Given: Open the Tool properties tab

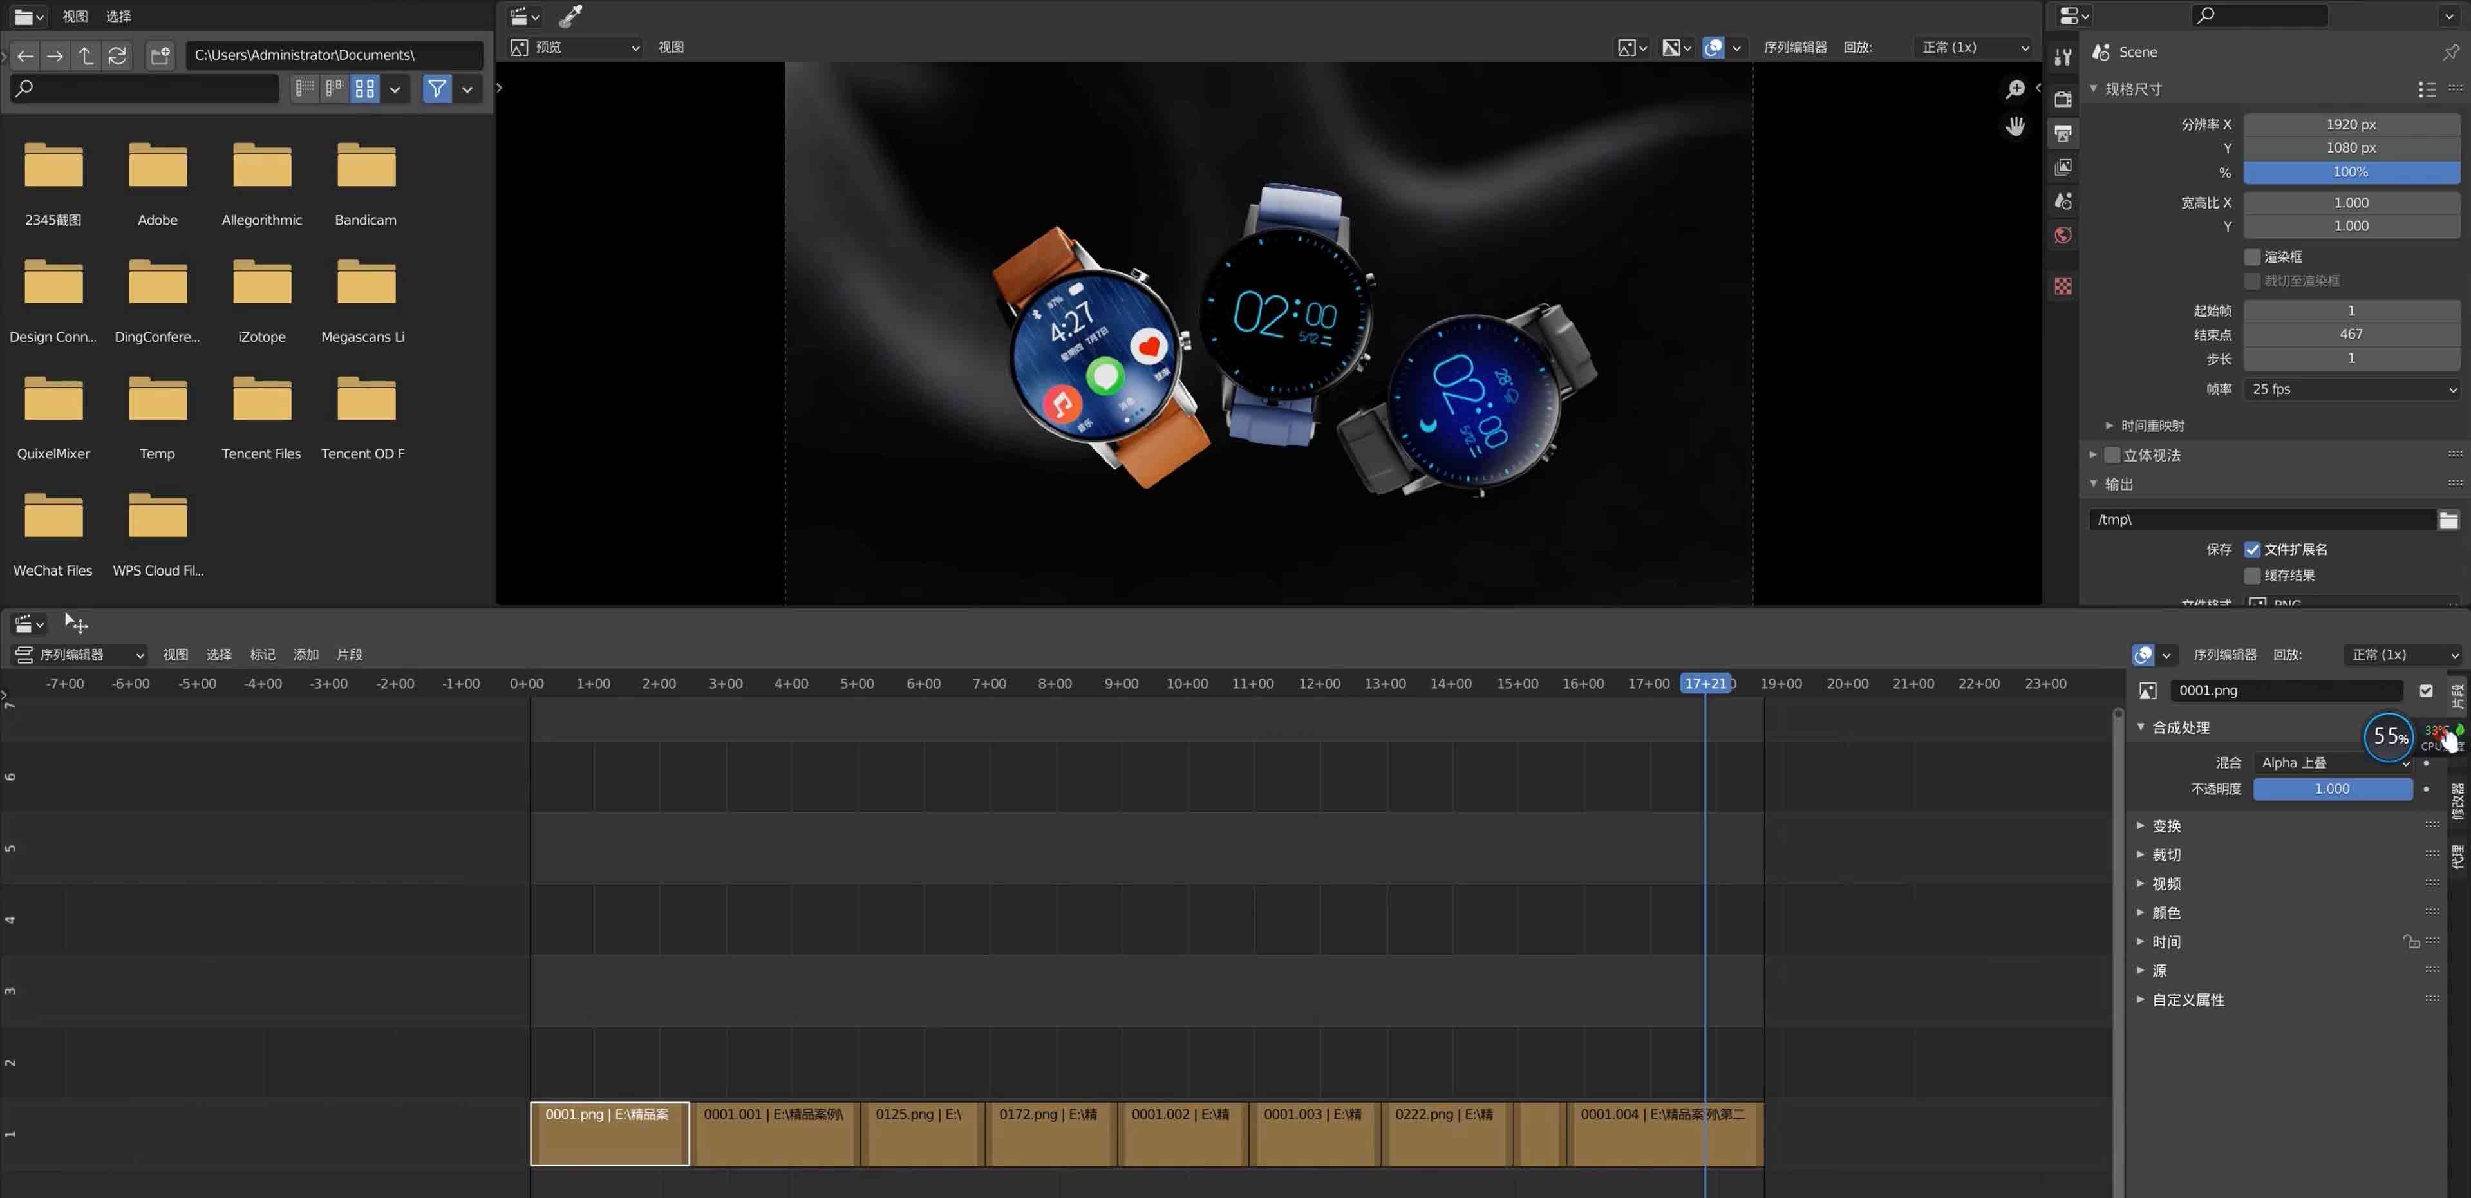Looking at the screenshot, I should (2062, 57).
